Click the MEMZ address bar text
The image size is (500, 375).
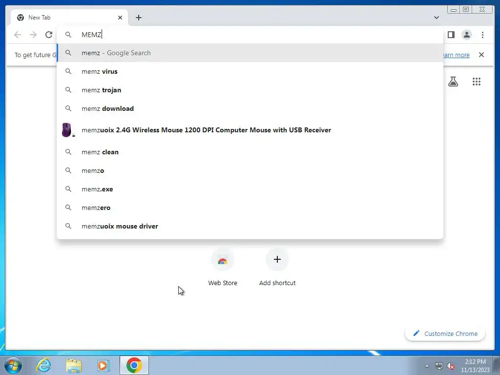91,35
